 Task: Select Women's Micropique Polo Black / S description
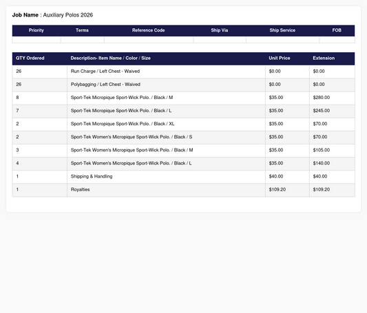tap(132, 137)
